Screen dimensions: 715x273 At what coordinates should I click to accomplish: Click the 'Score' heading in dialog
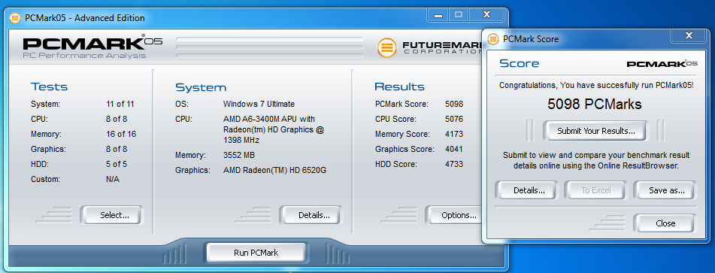(x=520, y=63)
